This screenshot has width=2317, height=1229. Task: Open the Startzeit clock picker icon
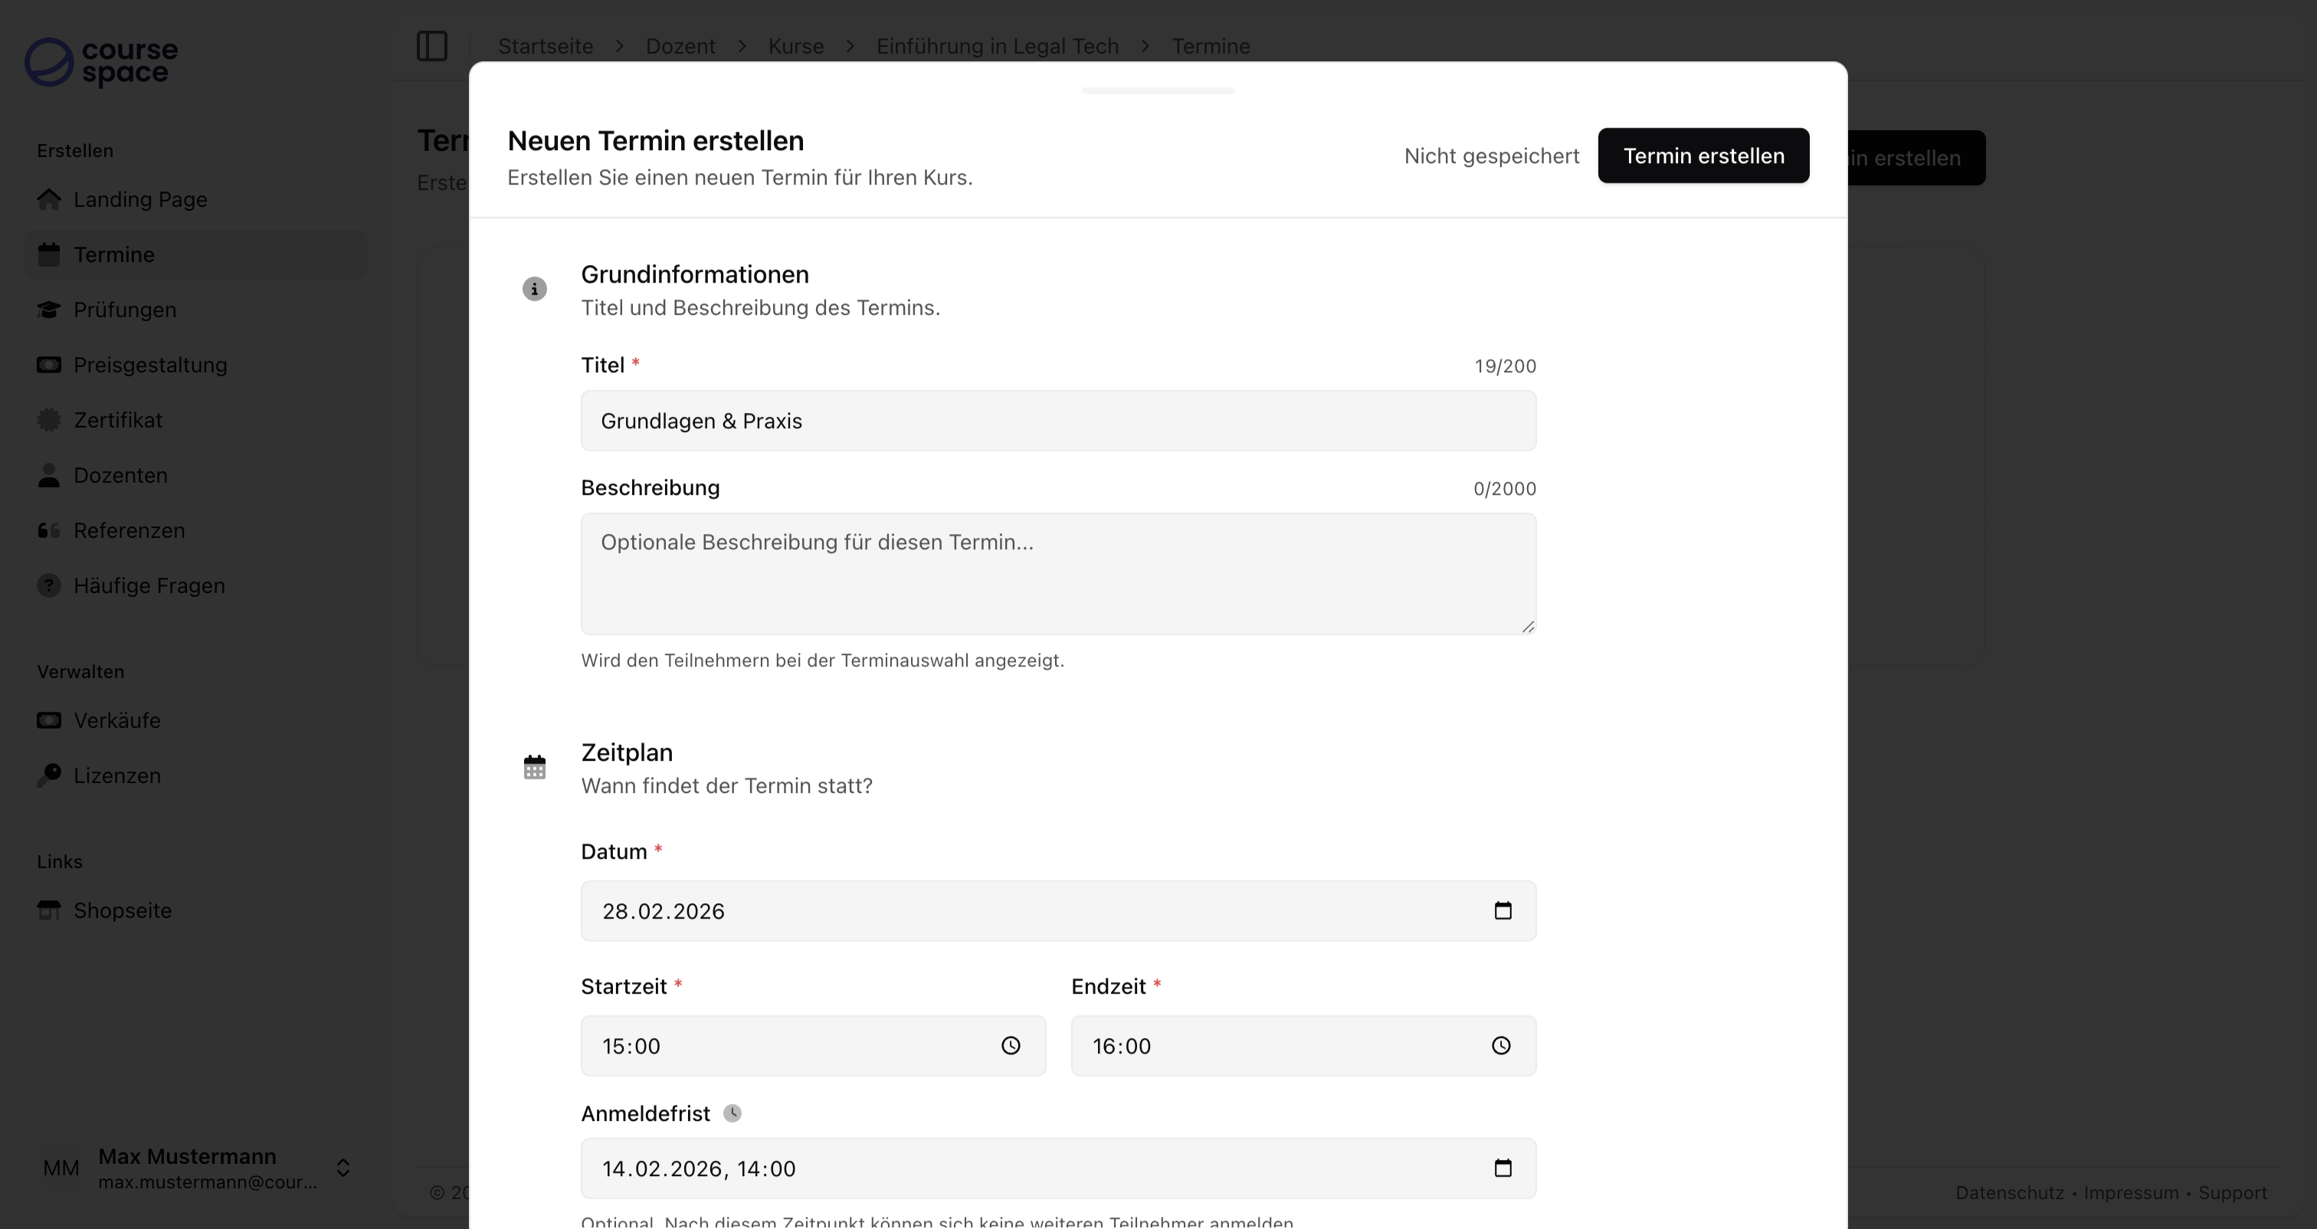click(x=1010, y=1045)
